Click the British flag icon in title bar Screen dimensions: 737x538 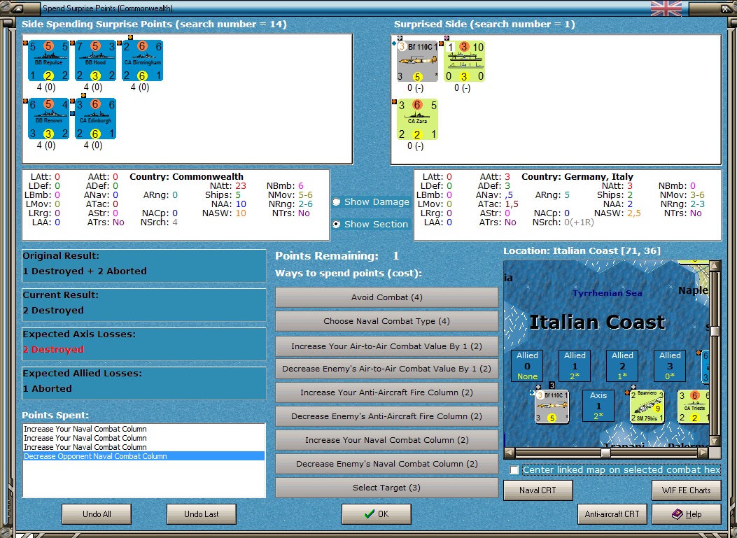tap(666, 8)
